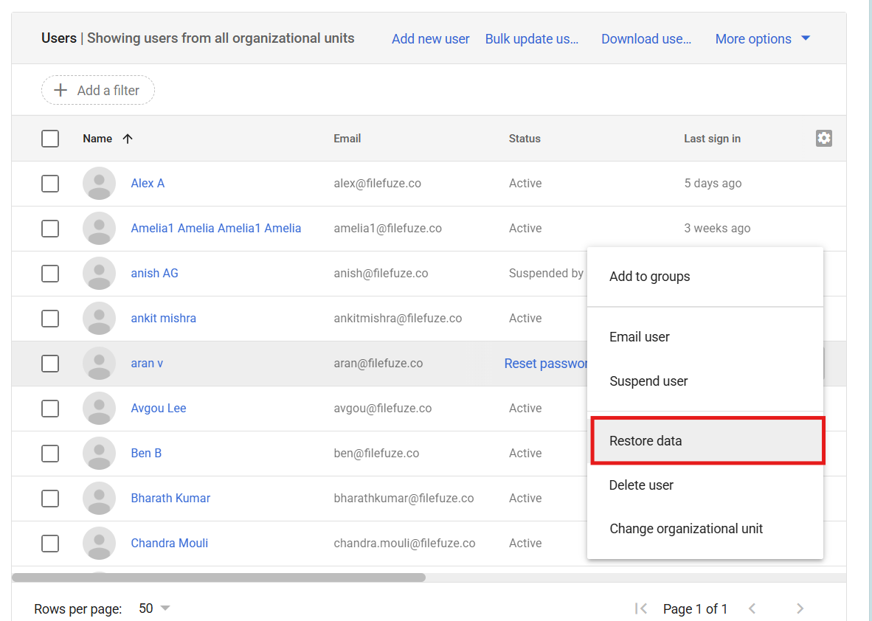This screenshot has width=872, height=621.
Task: Open the column settings gear icon
Action: pos(823,138)
